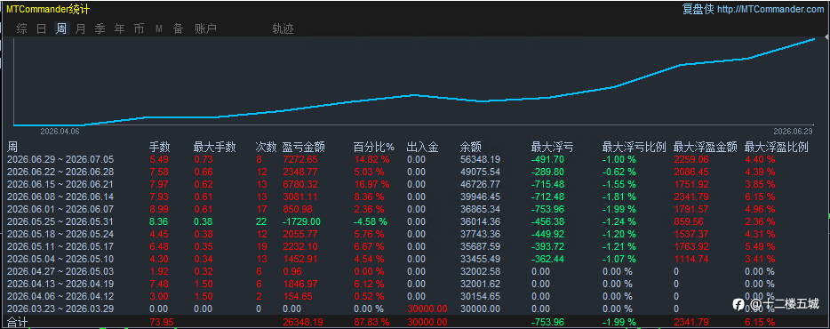
Task: Select week row 2026.06.15 ~ 2026.06.21
Action: click(x=415, y=184)
